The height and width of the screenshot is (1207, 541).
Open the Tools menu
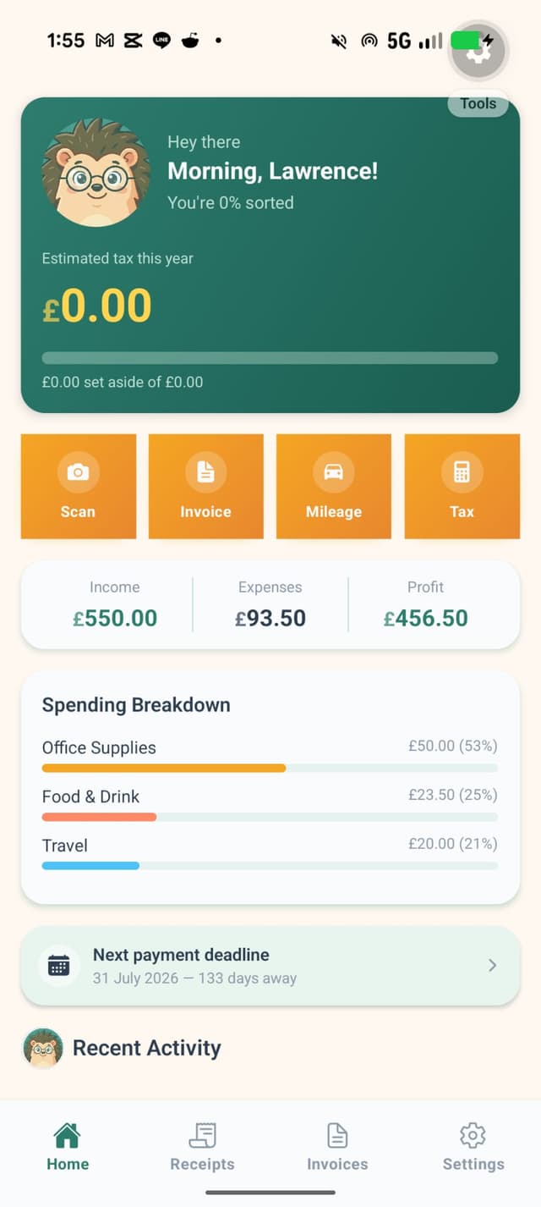(x=478, y=103)
